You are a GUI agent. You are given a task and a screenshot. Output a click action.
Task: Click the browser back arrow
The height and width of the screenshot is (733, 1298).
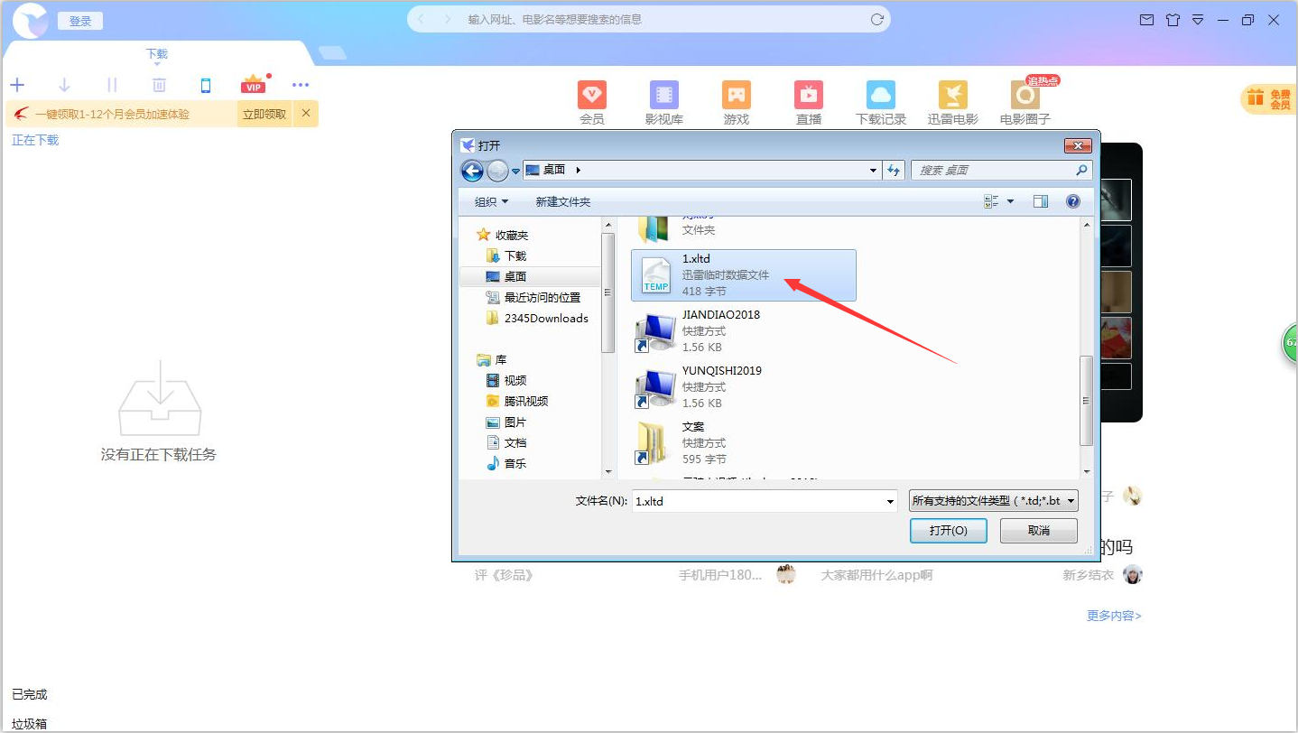tap(422, 19)
